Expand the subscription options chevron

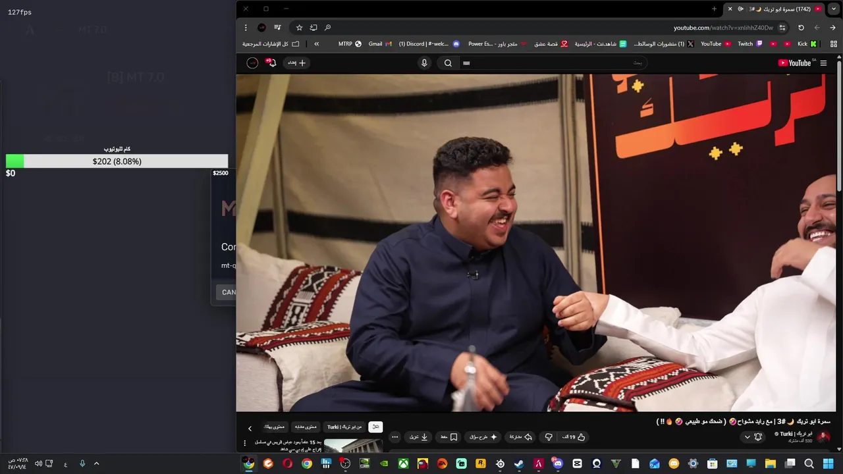tap(747, 437)
